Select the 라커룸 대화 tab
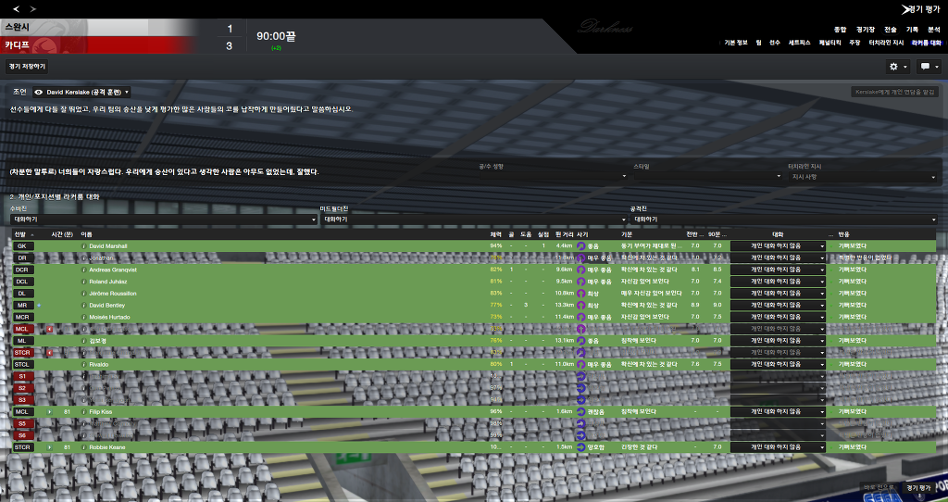The width and height of the screenshot is (948, 502). [926, 43]
